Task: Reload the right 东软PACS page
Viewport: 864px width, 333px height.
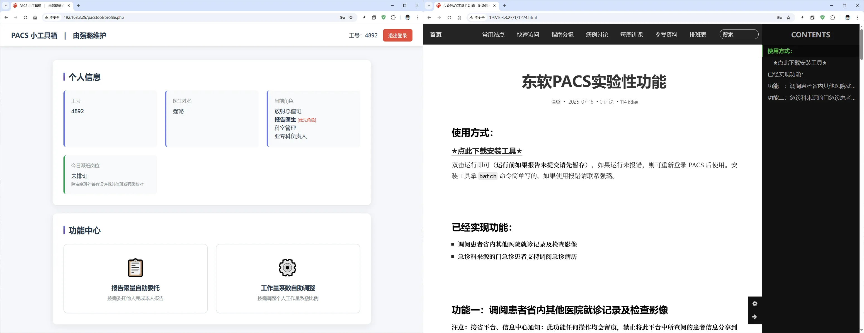Action: pos(449,18)
